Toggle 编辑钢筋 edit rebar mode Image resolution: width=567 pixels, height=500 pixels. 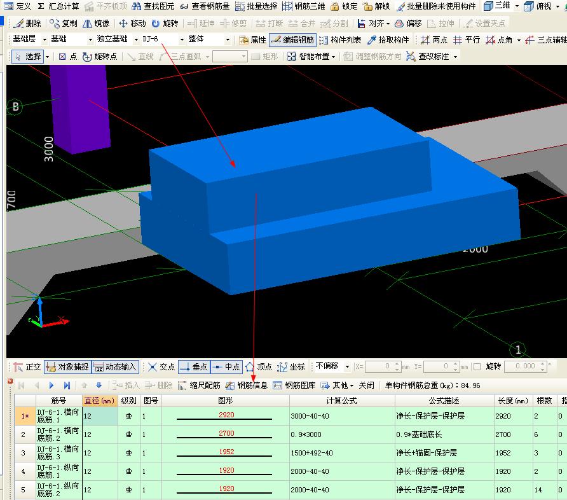(x=293, y=40)
